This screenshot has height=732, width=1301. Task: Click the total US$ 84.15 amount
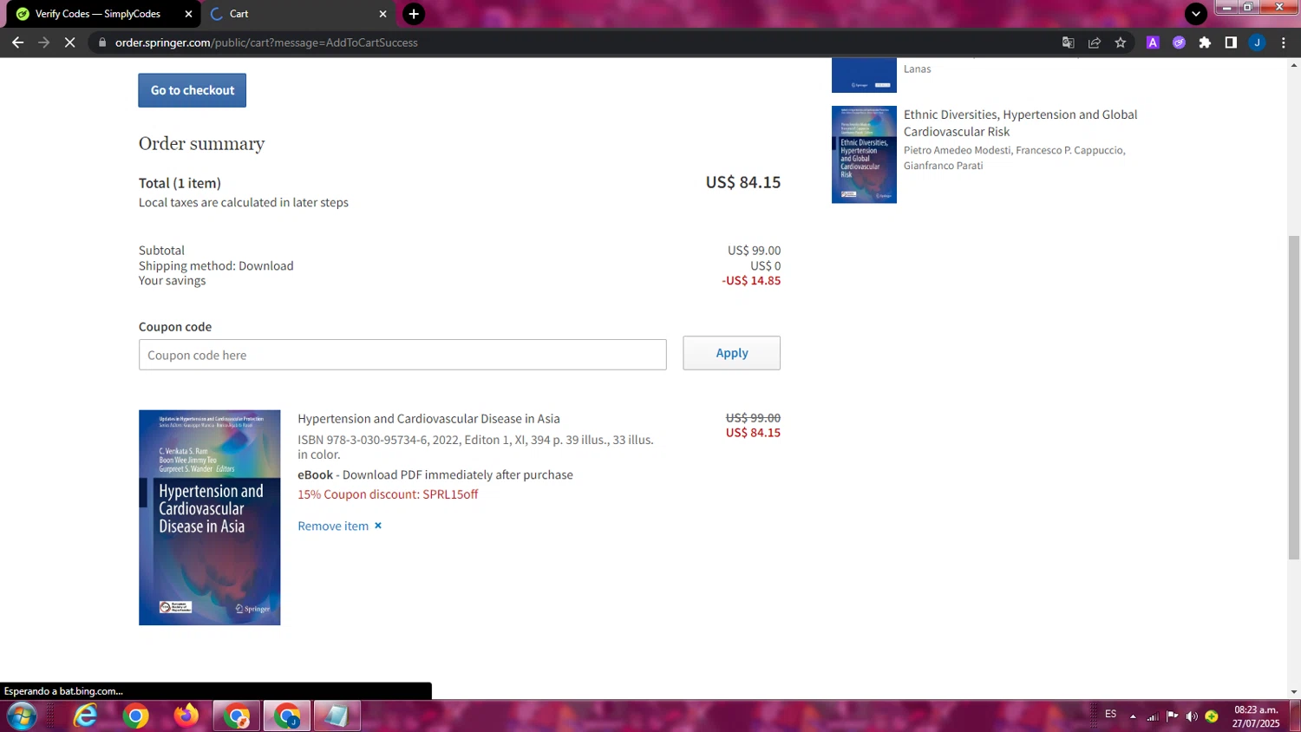click(x=743, y=182)
